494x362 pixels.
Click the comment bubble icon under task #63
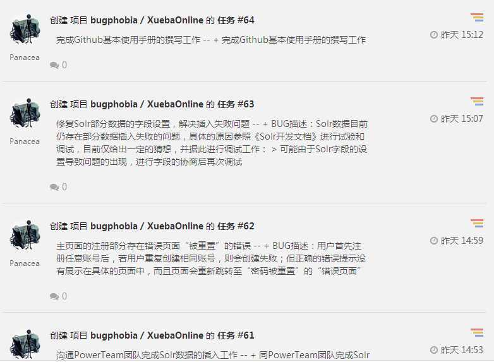click(54, 187)
